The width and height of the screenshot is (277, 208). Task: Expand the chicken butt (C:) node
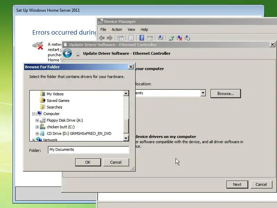point(37,127)
